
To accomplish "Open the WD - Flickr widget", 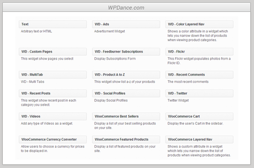I will click(x=199, y=52).
